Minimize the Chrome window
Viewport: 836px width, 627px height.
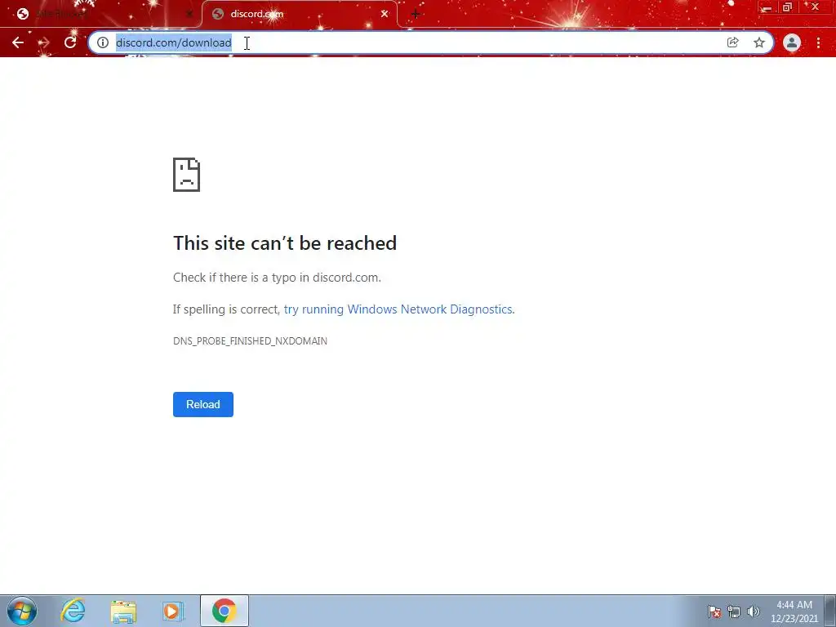767,7
